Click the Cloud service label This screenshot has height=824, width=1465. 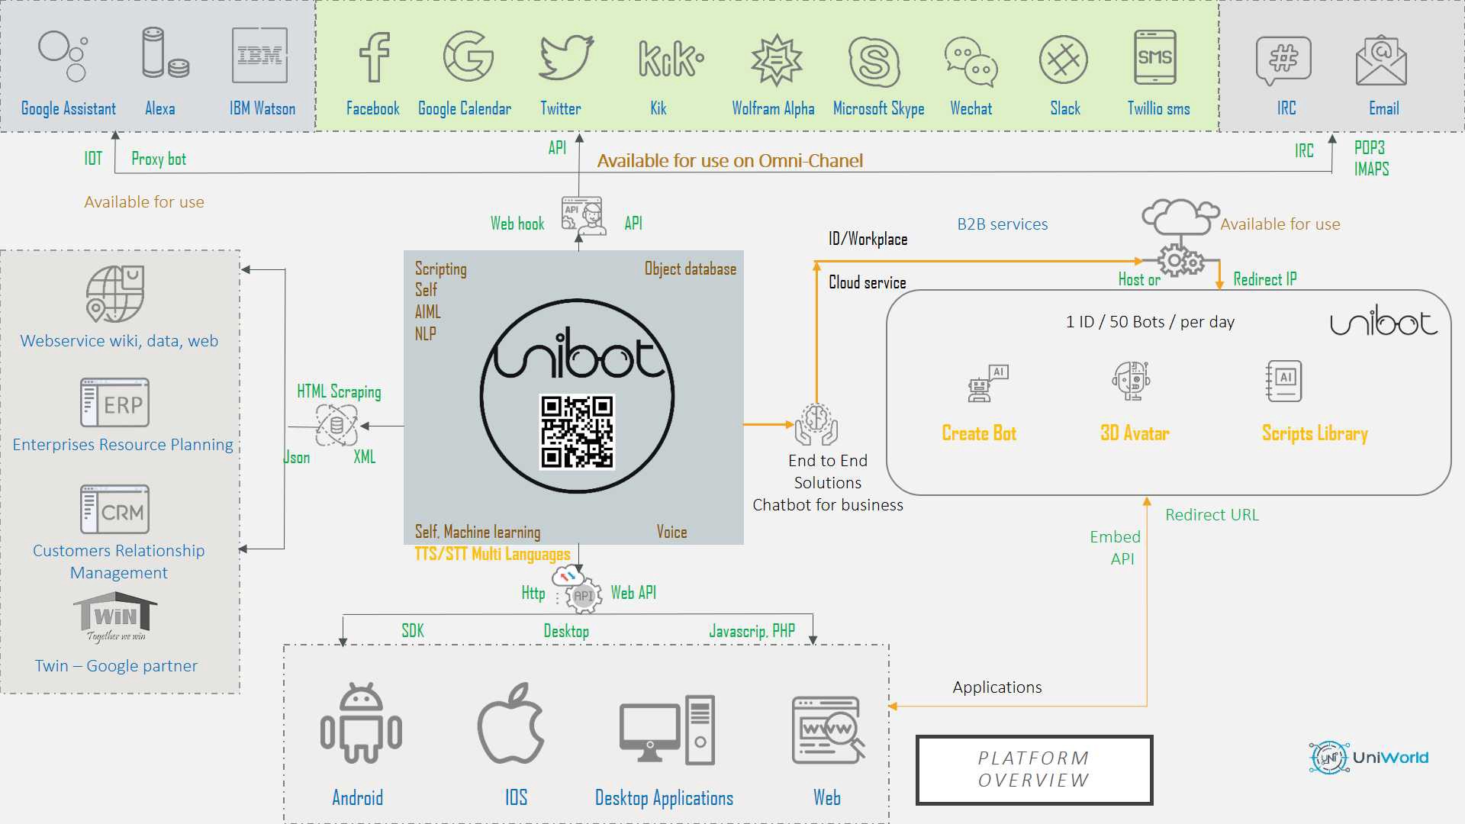point(868,282)
